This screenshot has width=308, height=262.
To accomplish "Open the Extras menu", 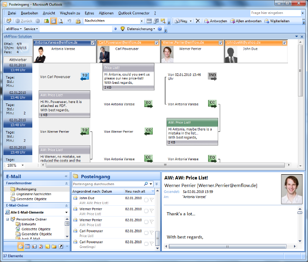I will 89,13.
